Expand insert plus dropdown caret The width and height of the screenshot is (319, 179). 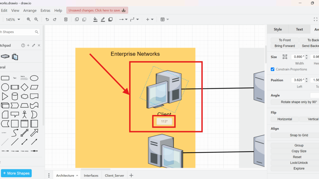pyautogui.click(x=152, y=20)
